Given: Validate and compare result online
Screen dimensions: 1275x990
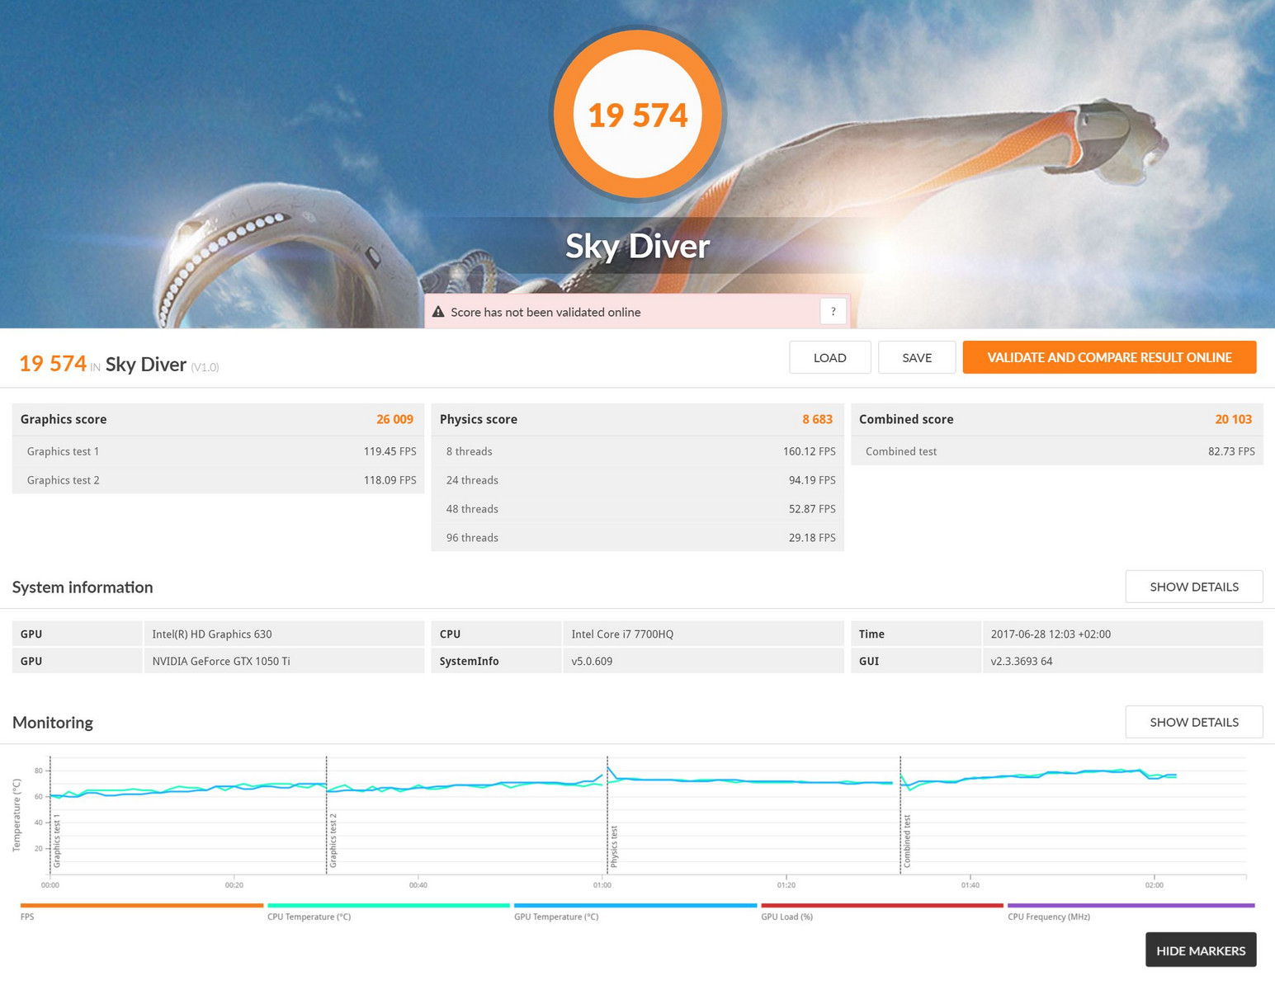Looking at the screenshot, I should 1109,357.
